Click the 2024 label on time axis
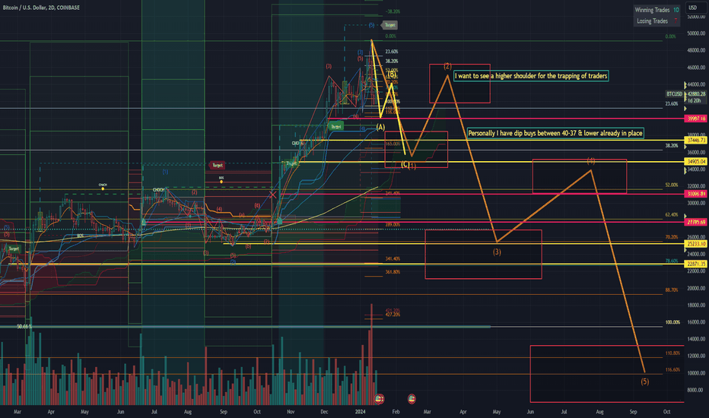The height and width of the screenshot is (418, 709). 360,412
